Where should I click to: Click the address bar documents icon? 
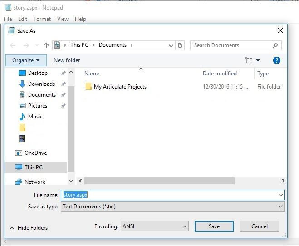[57, 45]
